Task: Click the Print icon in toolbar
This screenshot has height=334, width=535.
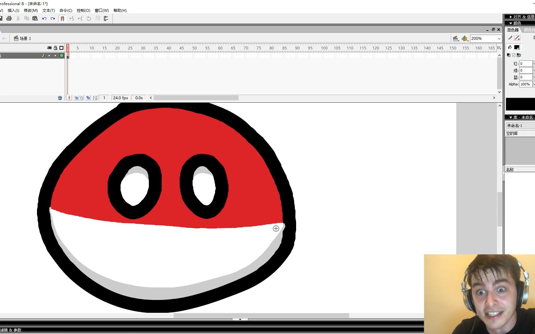Action: 9,19
